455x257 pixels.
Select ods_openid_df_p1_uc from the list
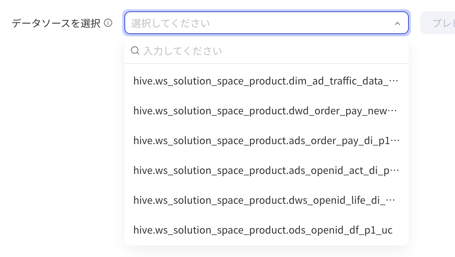pyautogui.click(x=267, y=230)
